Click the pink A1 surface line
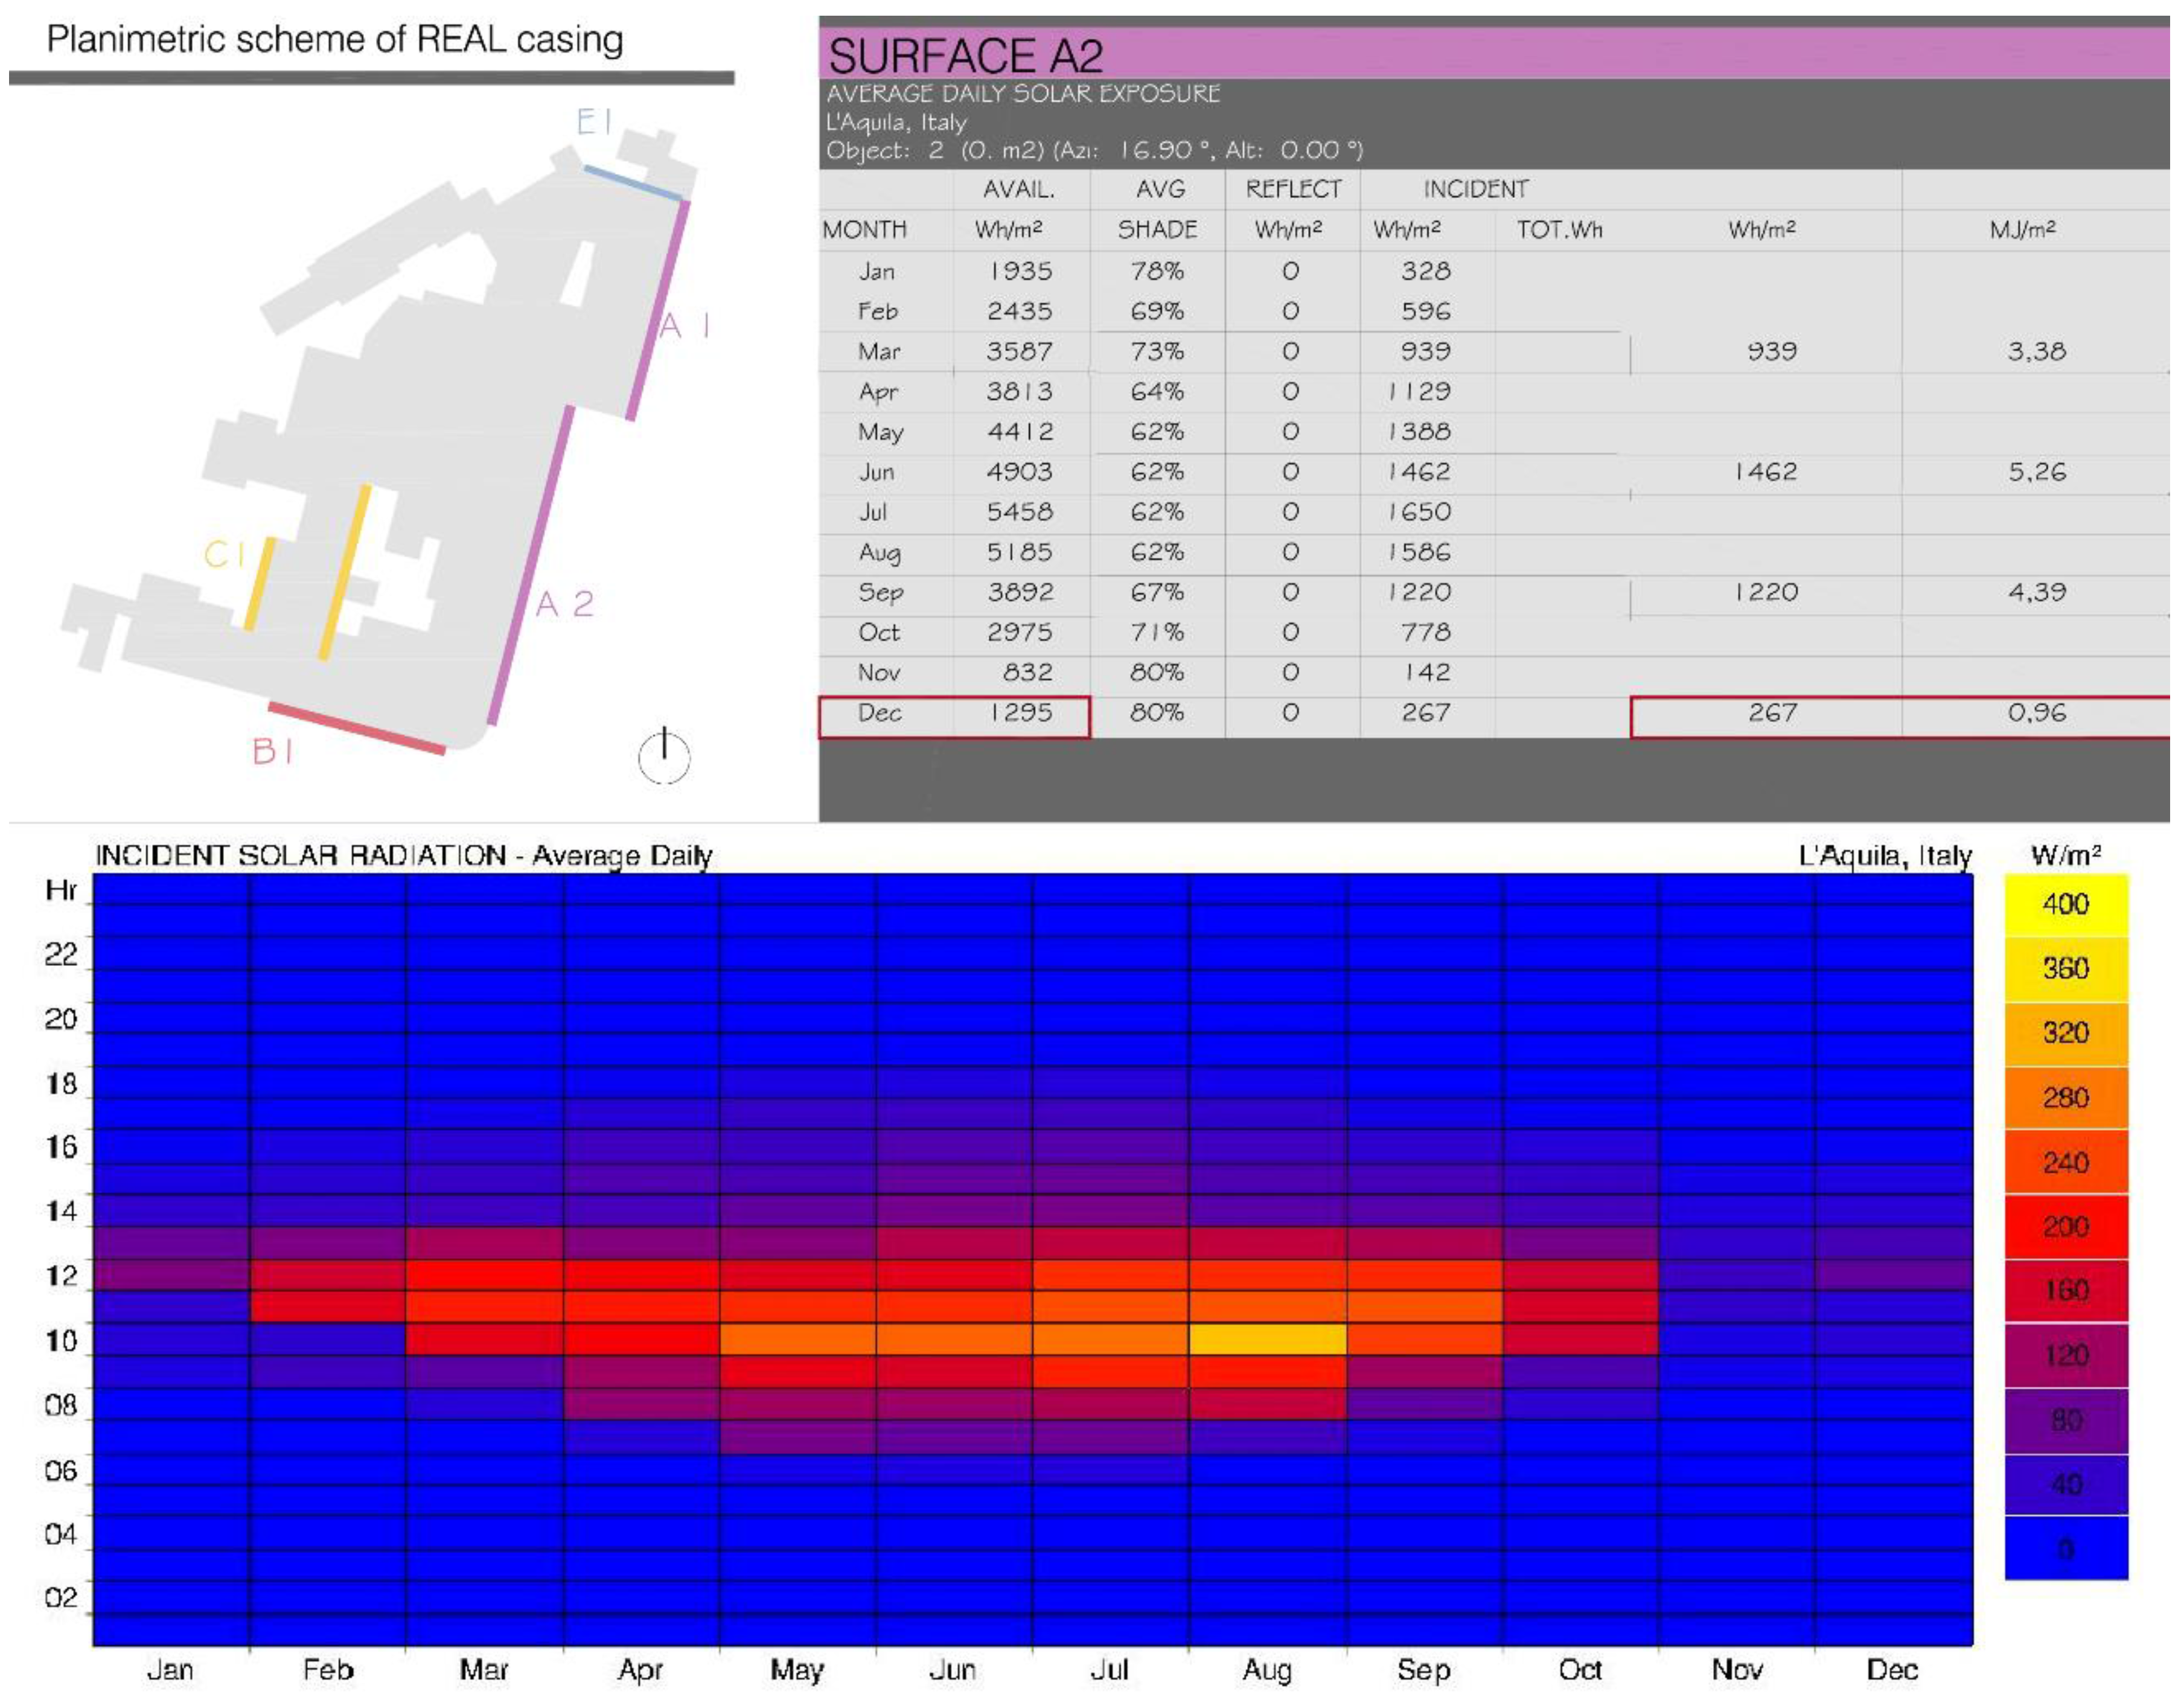This screenshot has height=1694, width=2184. [658, 310]
